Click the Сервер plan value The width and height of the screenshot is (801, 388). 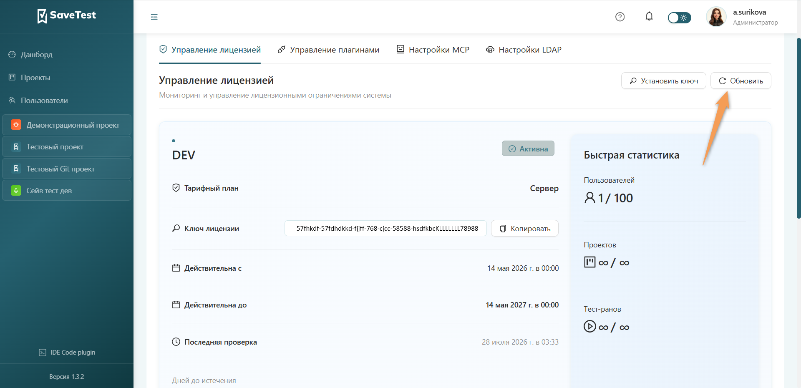point(544,188)
